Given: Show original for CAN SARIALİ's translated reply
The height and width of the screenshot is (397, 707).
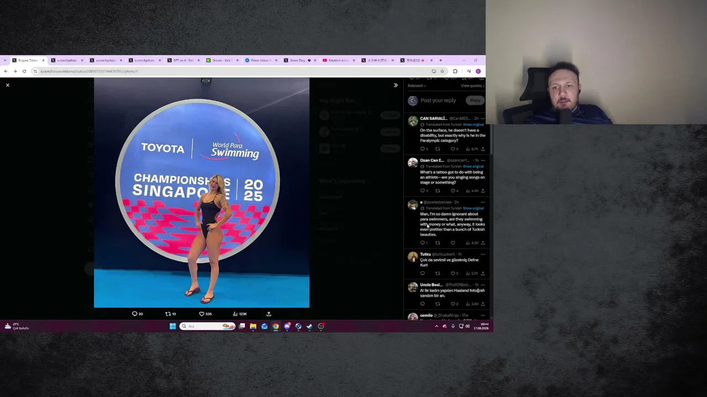Looking at the screenshot, I should 473,125.
